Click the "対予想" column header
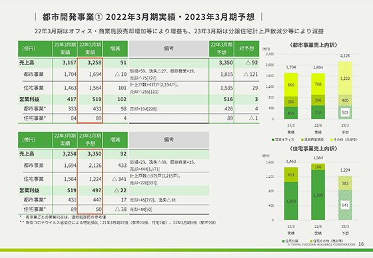Viewport: 373px width, 258px height. pos(246,49)
